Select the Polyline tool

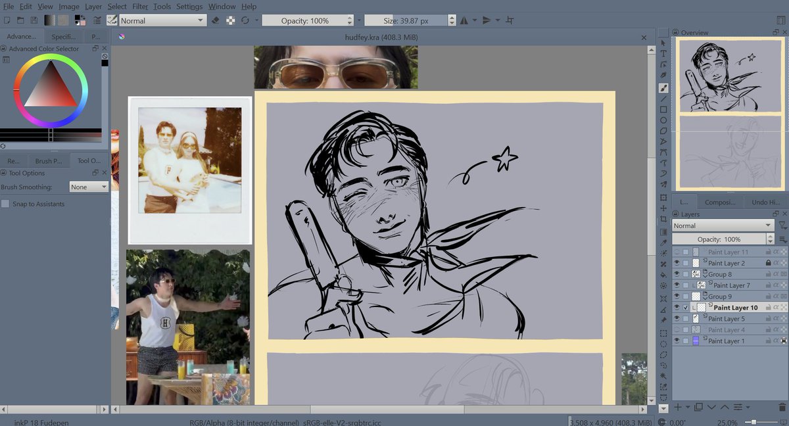pyautogui.click(x=663, y=142)
